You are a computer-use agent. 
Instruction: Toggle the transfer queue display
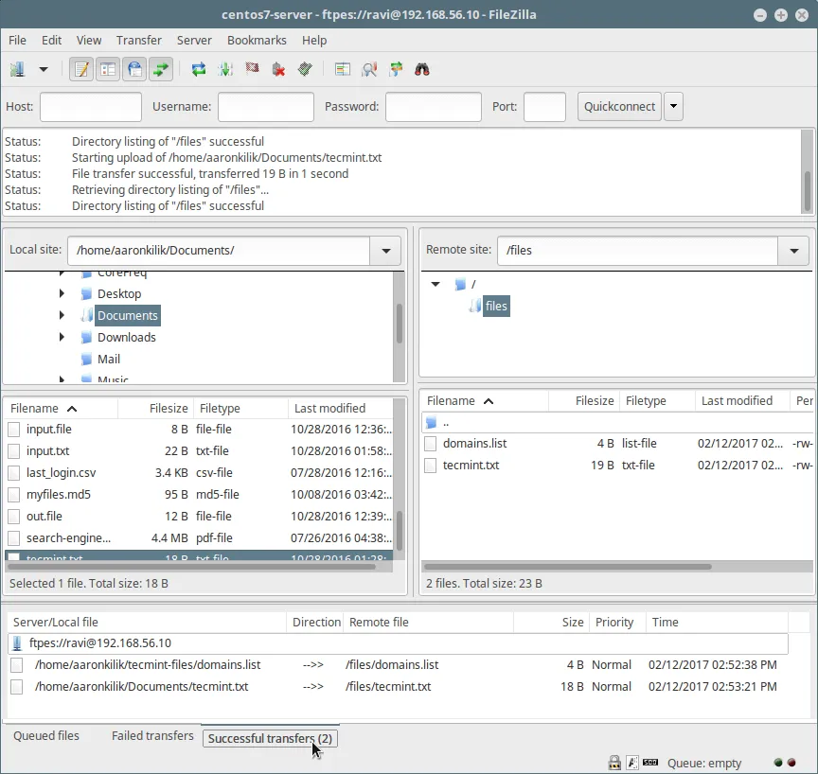[x=161, y=69]
